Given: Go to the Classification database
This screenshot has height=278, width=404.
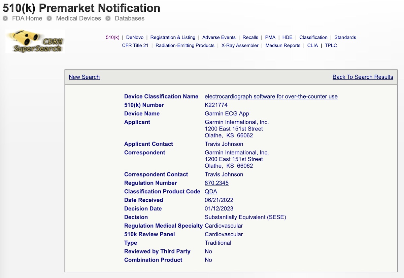Looking at the screenshot, I should click(x=313, y=37).
